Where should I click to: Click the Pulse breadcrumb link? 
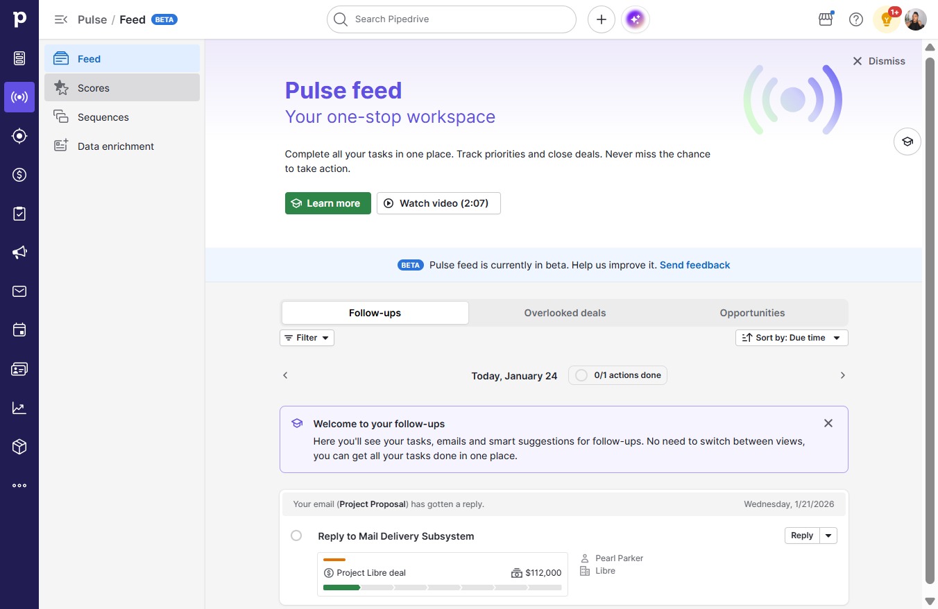coord(92,19)
